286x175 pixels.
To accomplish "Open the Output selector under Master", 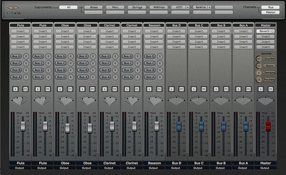I will pos(266,168).
